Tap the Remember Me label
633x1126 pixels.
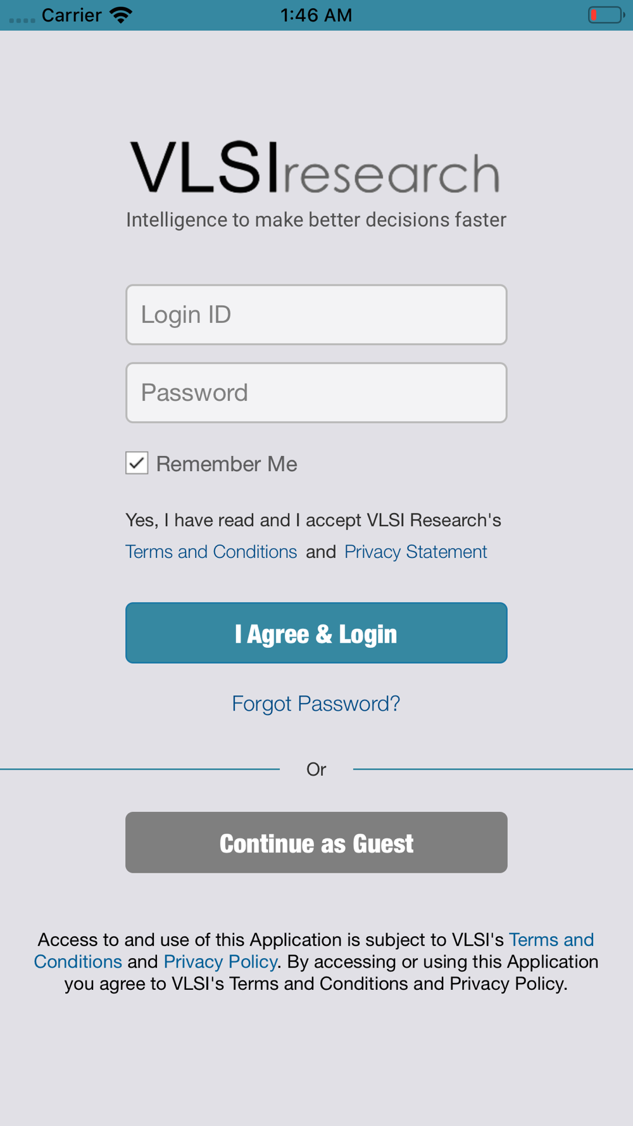227,464
